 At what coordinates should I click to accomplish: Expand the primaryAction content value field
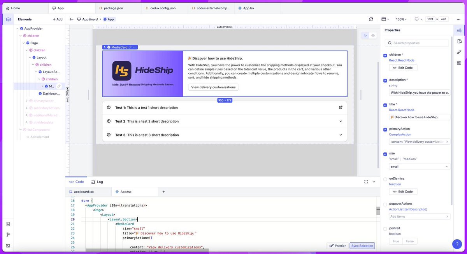click(x=420, y=142)
